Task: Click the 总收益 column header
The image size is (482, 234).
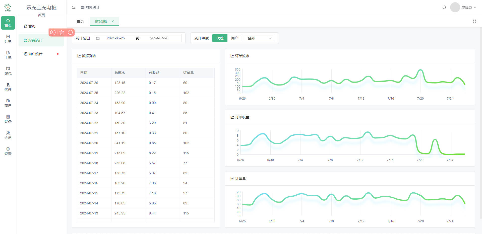Action: click(163, 73)
